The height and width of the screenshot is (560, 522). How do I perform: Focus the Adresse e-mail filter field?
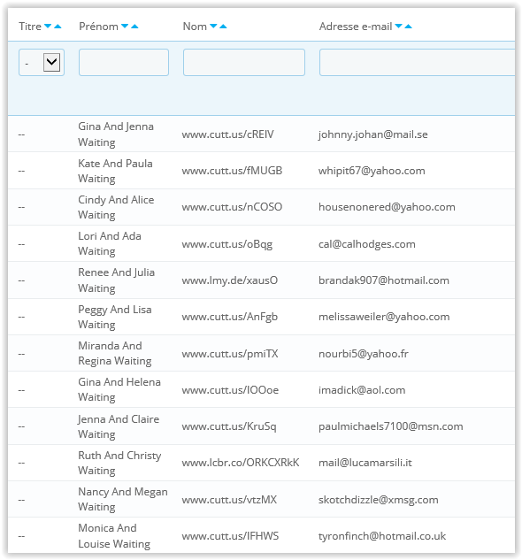click(418, 63)
